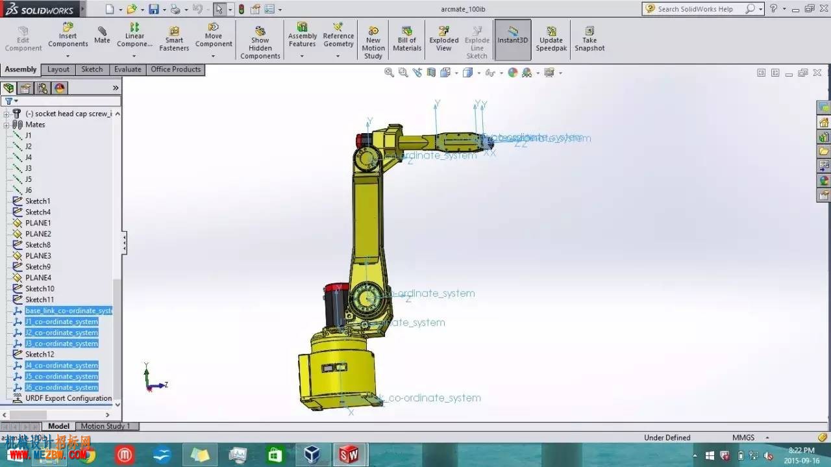Open MMGS unit system menu in status bar
The image size is (831, 467).
(x=750, y=438)
